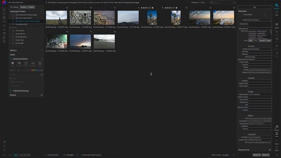Filter by Recent clock icon in Advanced Search
The image size is (281, 158).
(x=26, y=63)
